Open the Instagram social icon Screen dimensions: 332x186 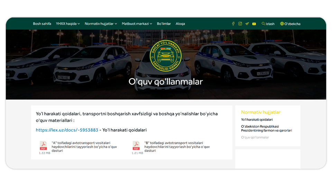point(240,24)
